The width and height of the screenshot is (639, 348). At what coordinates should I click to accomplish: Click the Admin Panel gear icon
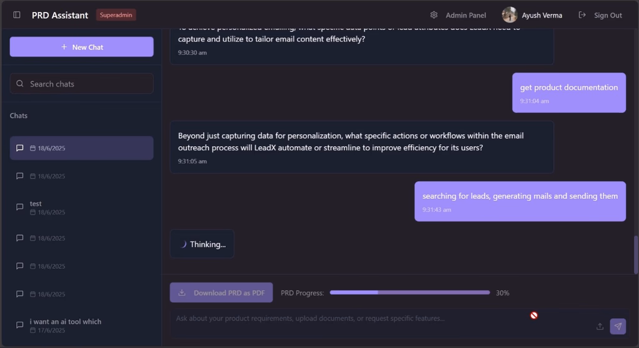[x=434, y=15]
